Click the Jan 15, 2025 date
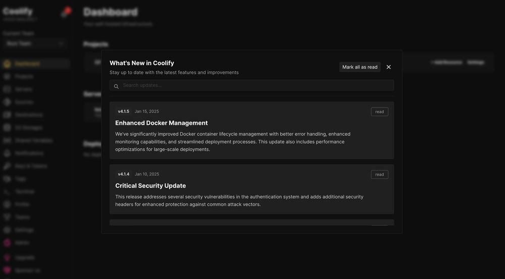Image resolution: width=505 pixels, height=279 pixels. click(147, 112)
